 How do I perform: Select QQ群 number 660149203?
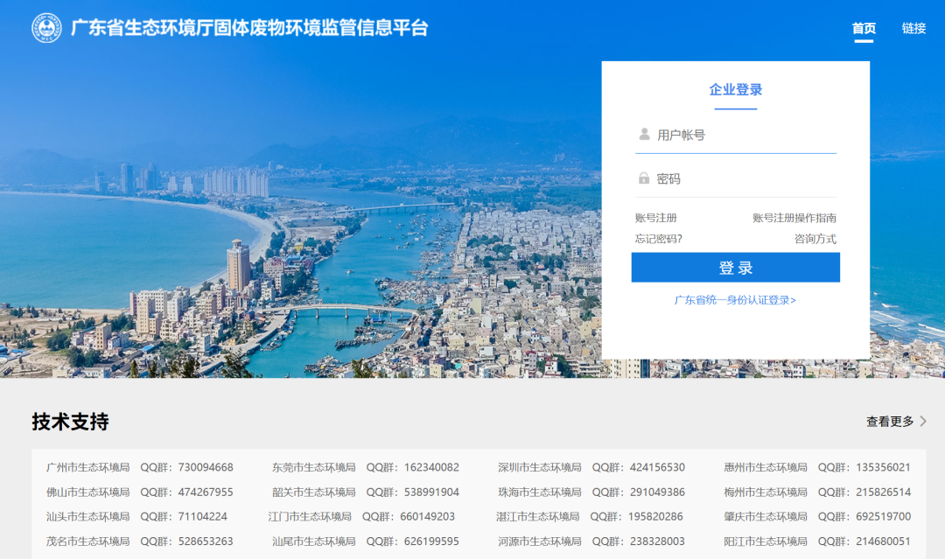point(427,517)
